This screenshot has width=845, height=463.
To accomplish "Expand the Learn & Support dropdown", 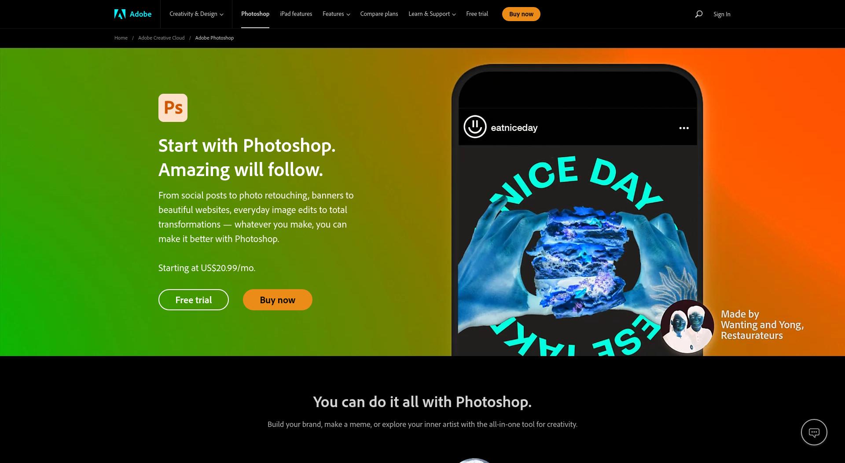I will point(432,14).
